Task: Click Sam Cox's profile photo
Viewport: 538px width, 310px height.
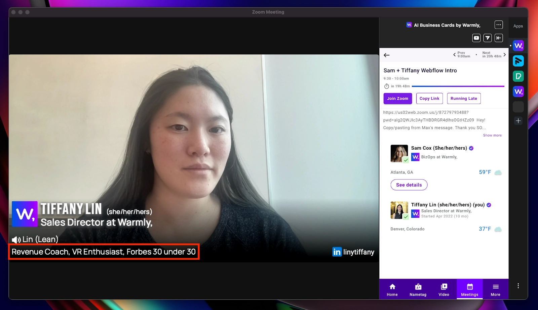Action: tap(399, 153)
